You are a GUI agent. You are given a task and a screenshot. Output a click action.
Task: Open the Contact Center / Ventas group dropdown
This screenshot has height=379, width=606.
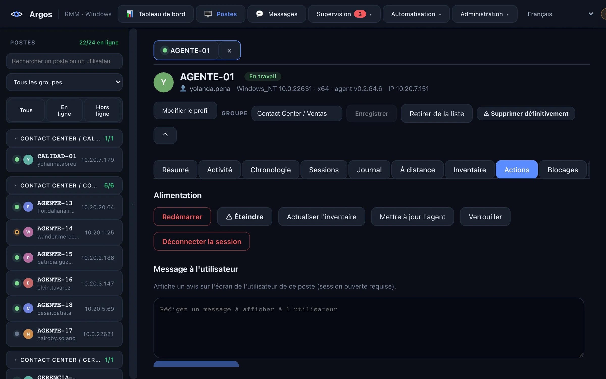(297, 113)
